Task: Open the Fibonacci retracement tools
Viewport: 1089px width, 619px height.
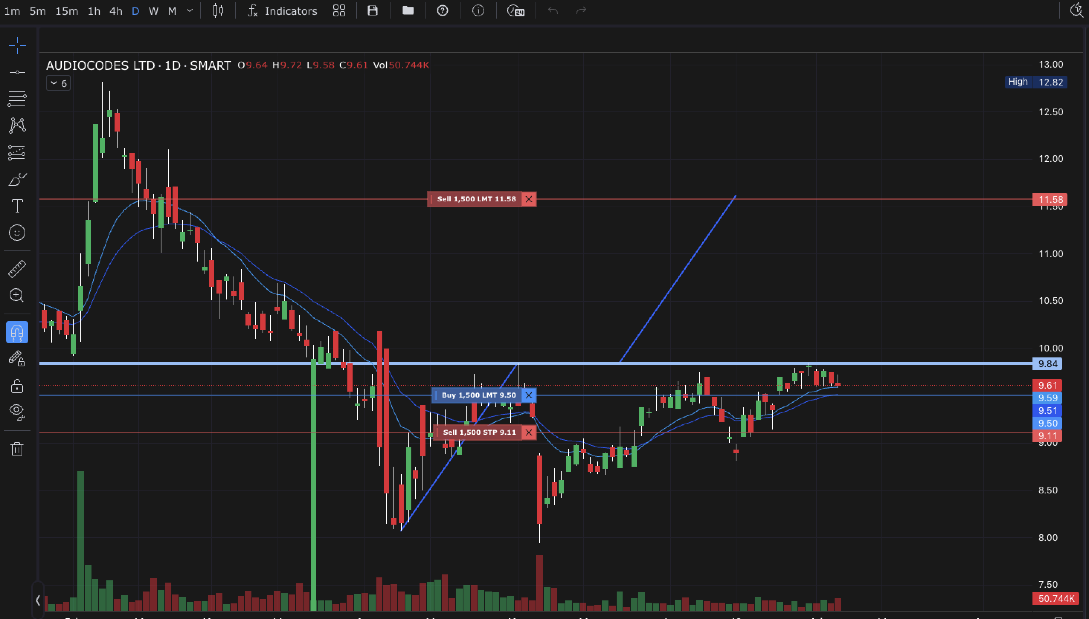Action: pos(17,98)
